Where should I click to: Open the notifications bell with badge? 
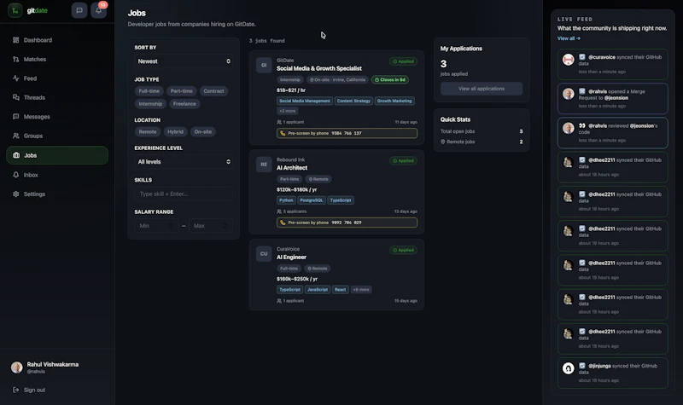pyautogui.click(x=98, y=10)
